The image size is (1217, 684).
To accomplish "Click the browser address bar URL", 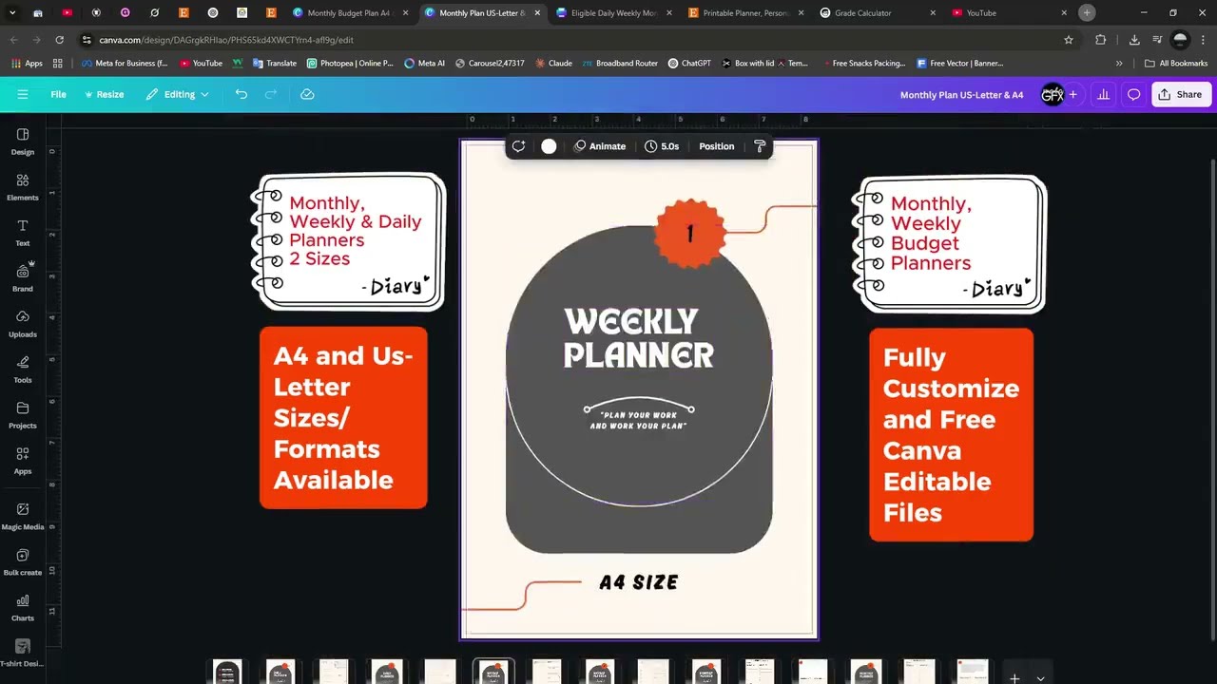I will click(226, 40).
